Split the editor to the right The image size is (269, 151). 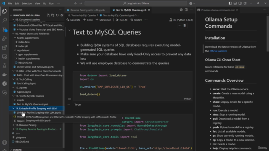186,10
